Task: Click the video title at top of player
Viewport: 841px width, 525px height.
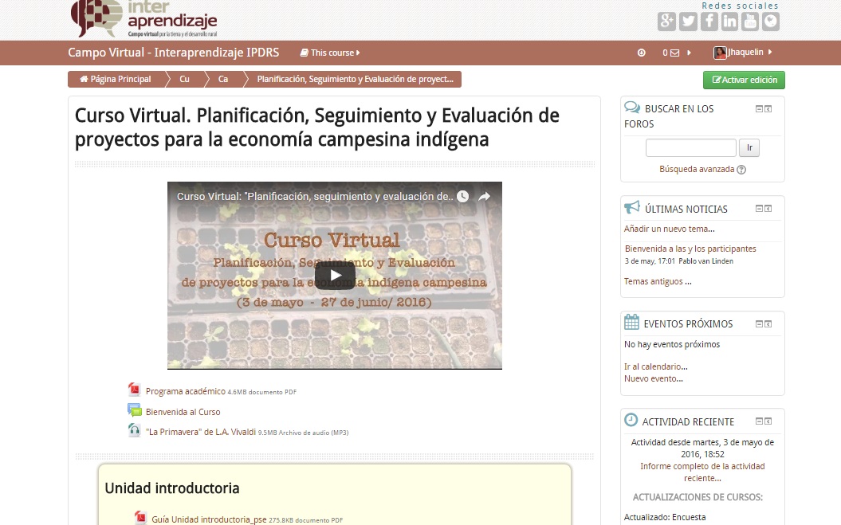Action: 315,196
